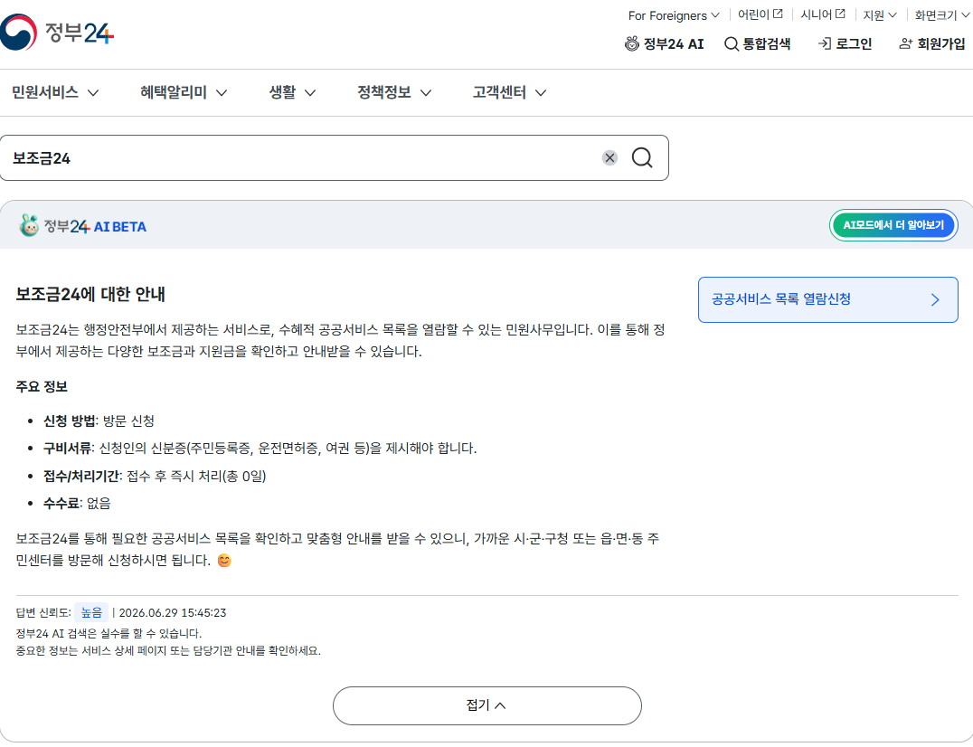Click the 접수/처리기간 list item

155,476
